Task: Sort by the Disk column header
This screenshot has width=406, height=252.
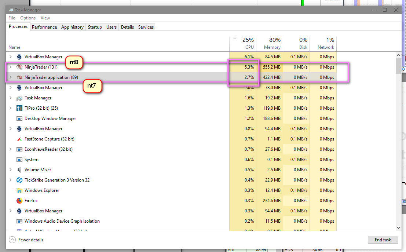Action: (x=296, y=44)
